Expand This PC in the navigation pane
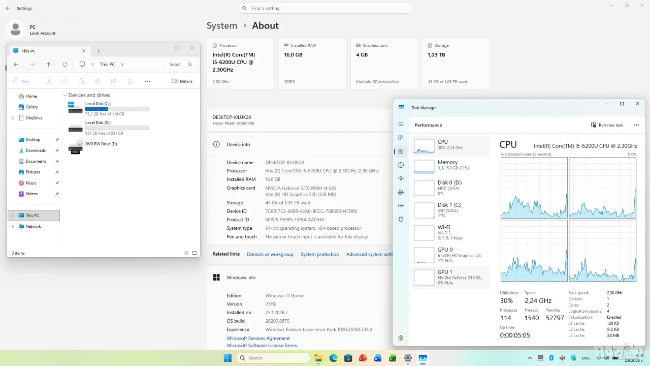This screenshot has width=650, height=366. click(13, 216)
